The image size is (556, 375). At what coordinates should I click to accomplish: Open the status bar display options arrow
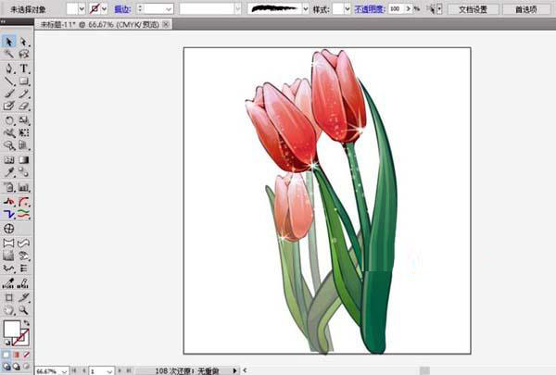click(x=234, y=370)
